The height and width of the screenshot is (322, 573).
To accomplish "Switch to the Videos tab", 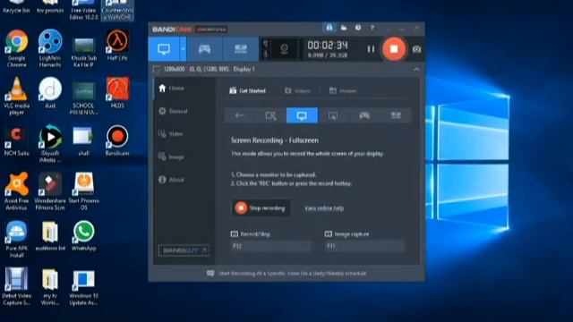I will [297, 90].
